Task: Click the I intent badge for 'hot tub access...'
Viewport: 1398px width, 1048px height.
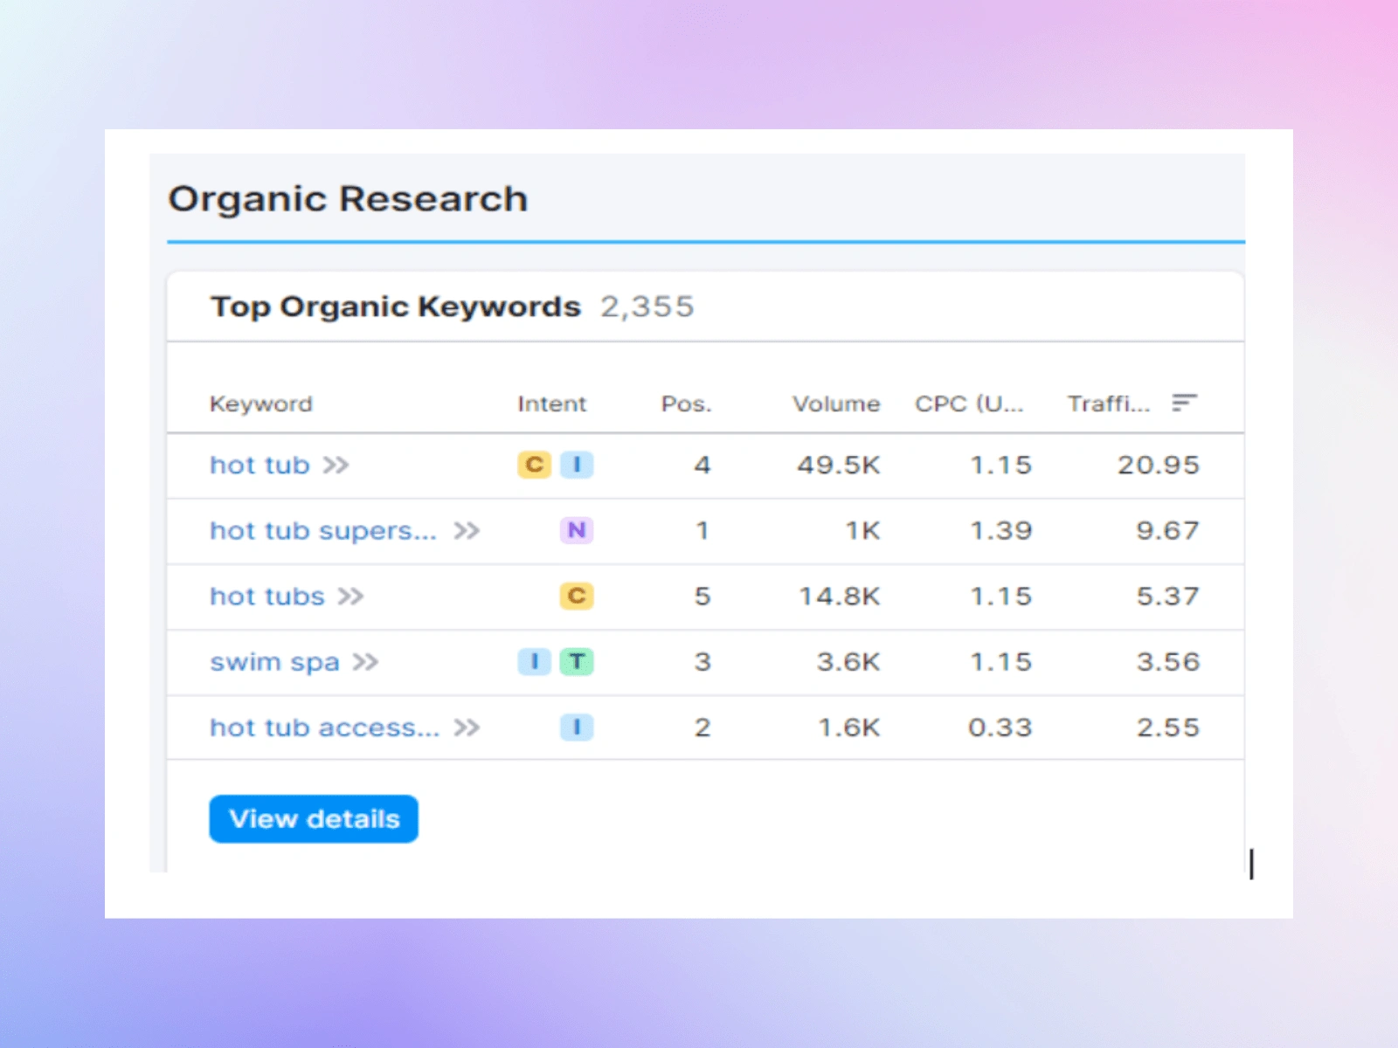Action: click(577, 727)
